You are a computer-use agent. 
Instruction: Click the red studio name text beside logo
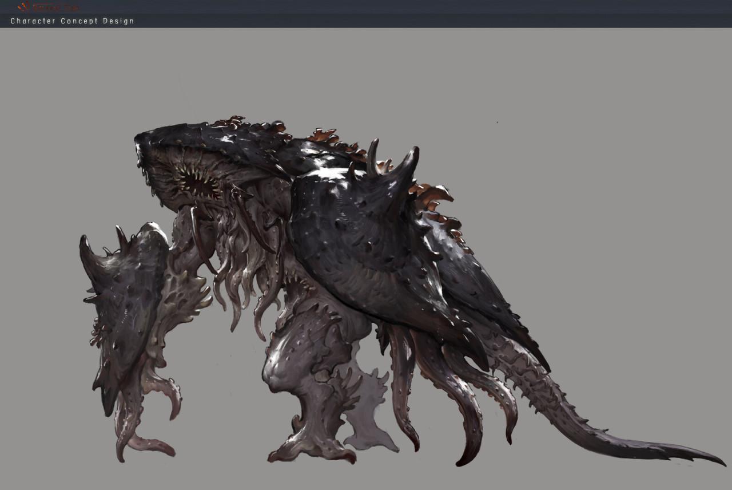coord(56,7)
